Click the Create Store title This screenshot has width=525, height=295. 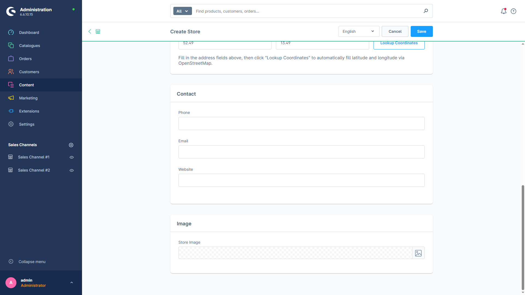point(185,32)
